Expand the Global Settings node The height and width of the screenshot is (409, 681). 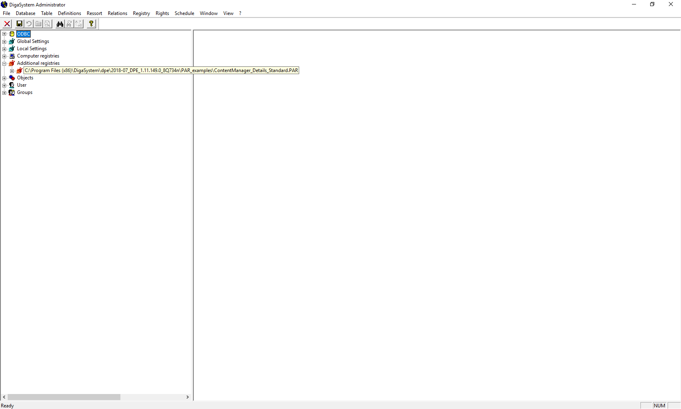click(x=4, y=41)
